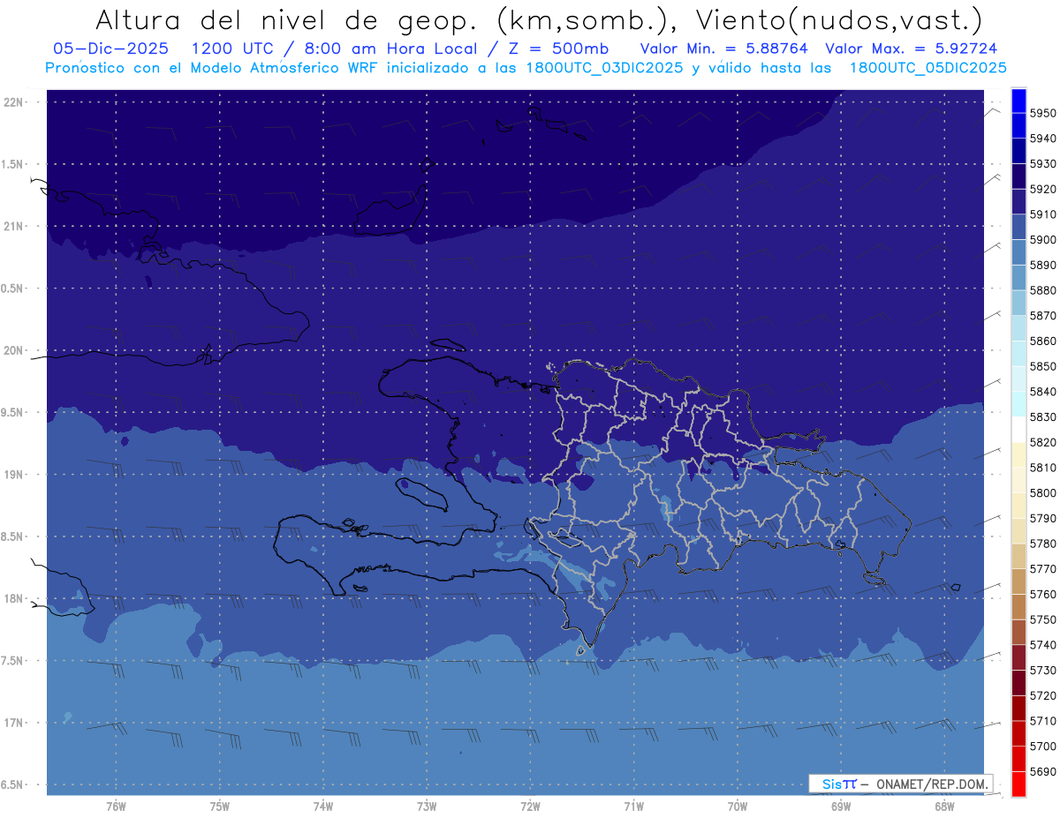Click valid-until time '1800UTC_05DIC2025'
The width and height of the screenshot is (1060, 818).
tap(927, 68)
